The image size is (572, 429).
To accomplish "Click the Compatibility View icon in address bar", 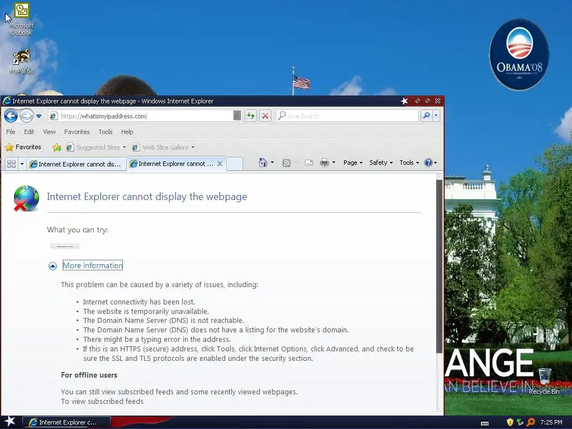I will pos(237,116).
